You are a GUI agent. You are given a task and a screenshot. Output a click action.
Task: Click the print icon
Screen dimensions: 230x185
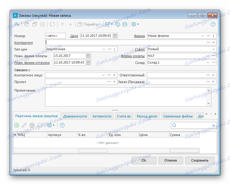pos(125,24)
